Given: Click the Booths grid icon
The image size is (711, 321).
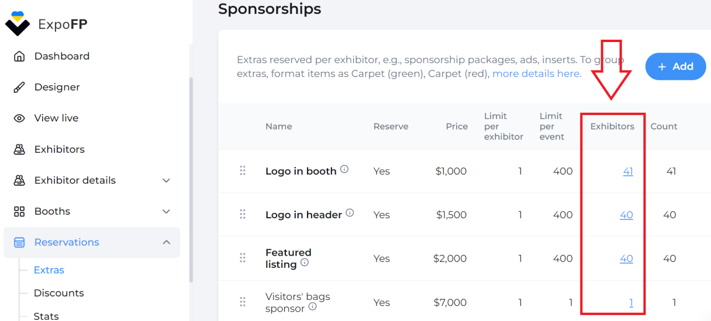Looking at the screenshot, I should tap(19, 211).
